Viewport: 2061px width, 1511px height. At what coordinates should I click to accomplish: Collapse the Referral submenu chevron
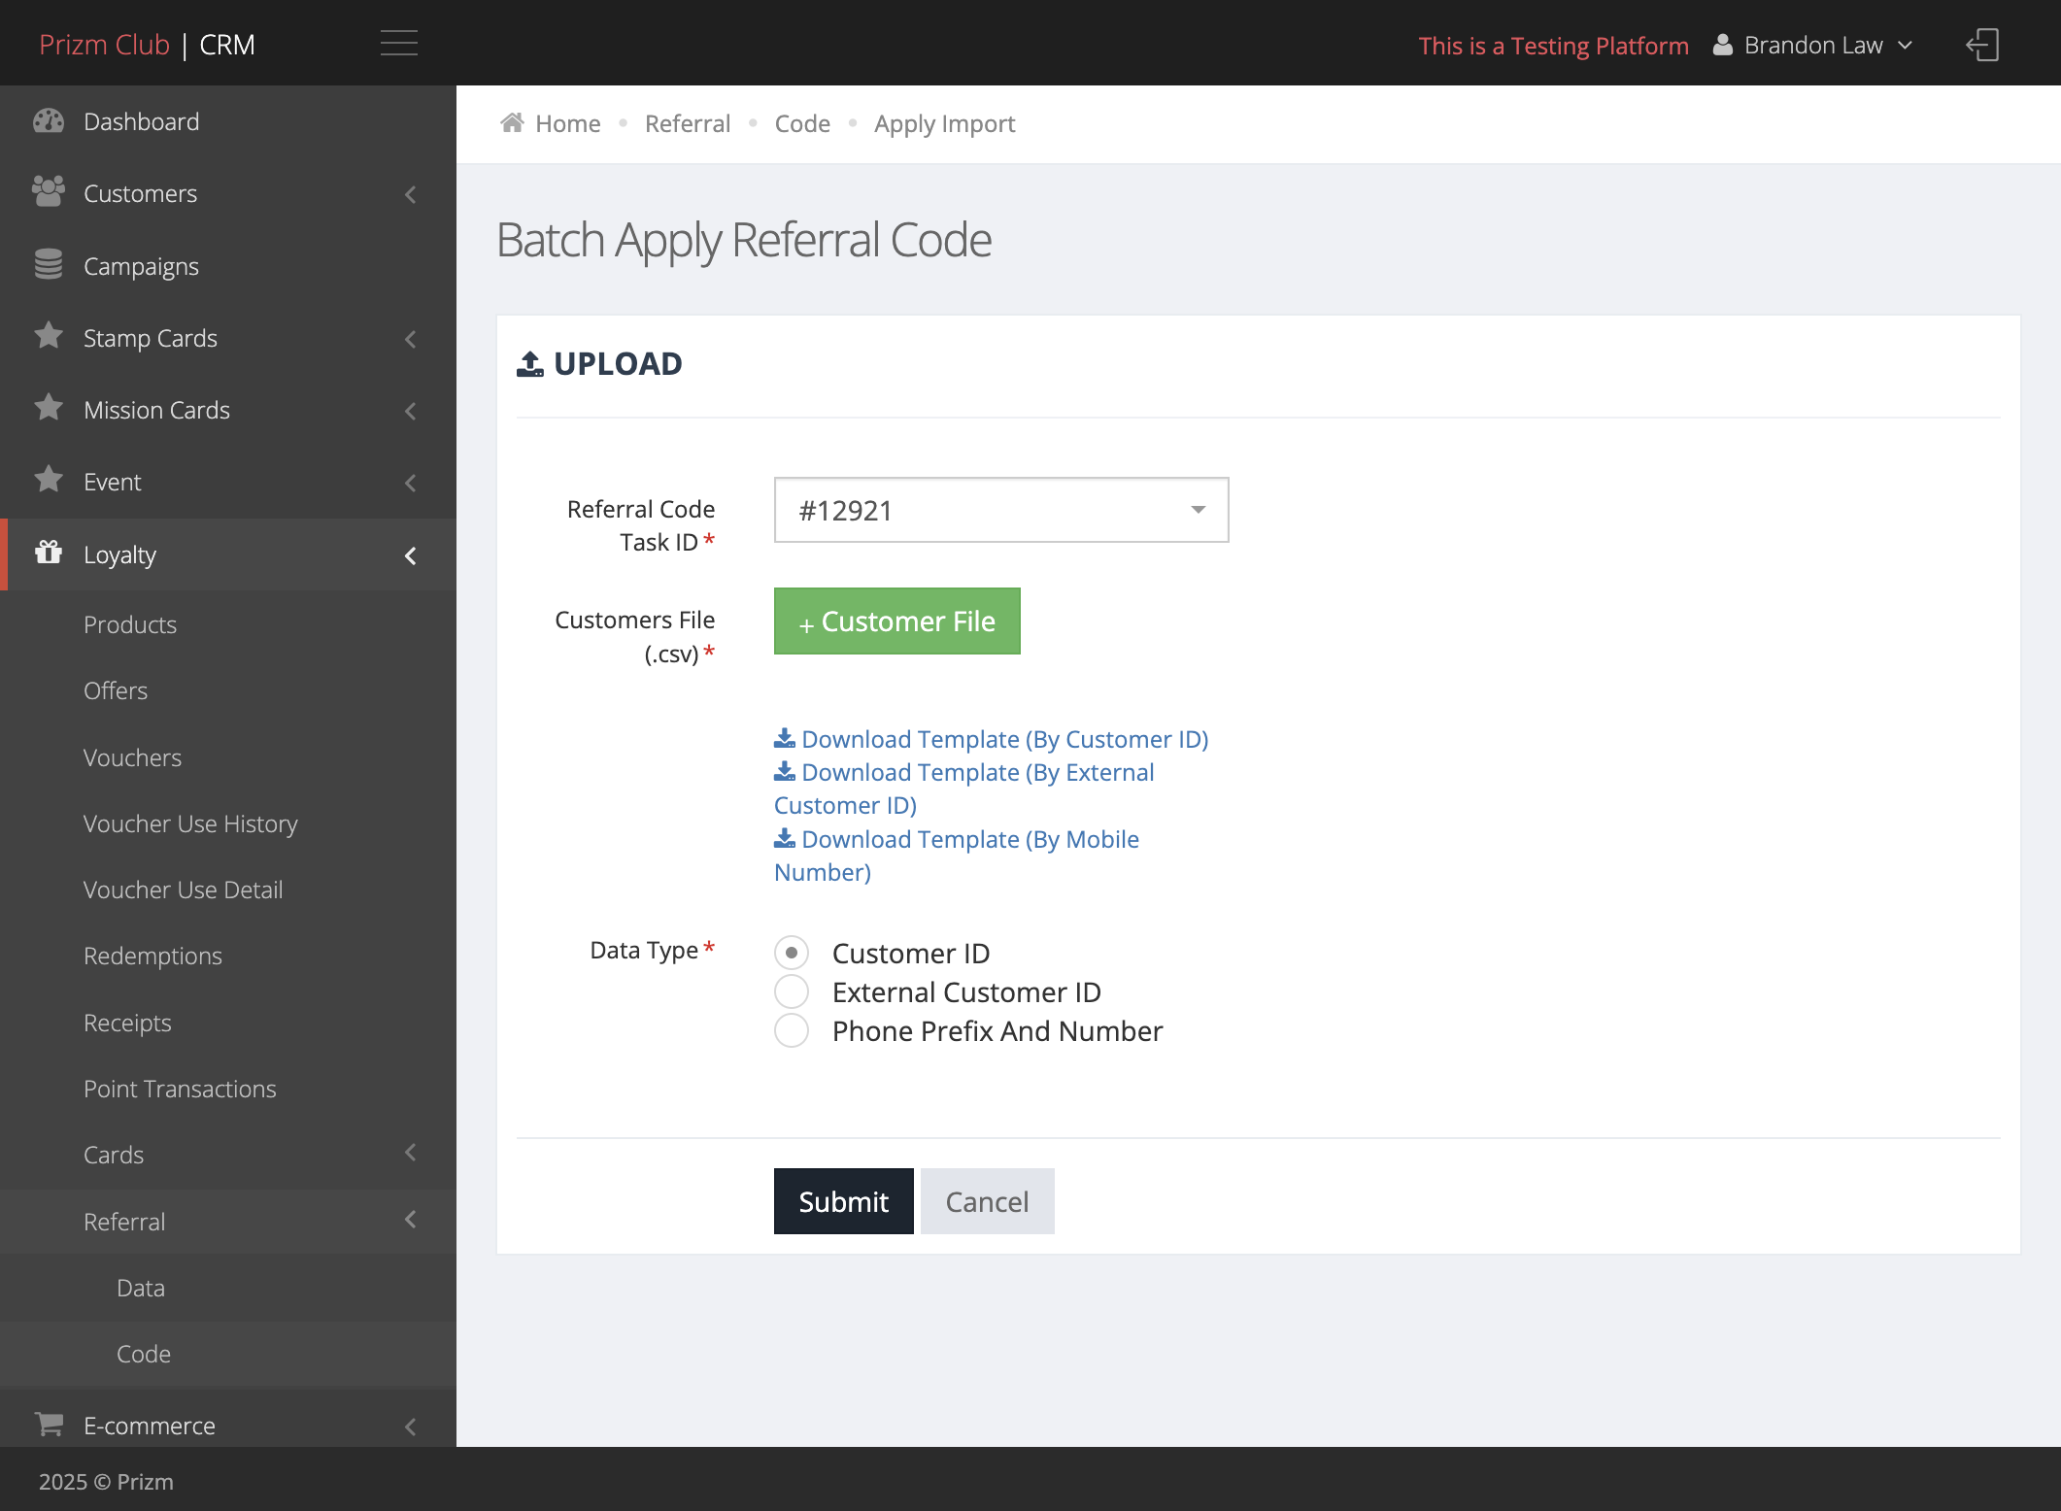[411, 1219]
